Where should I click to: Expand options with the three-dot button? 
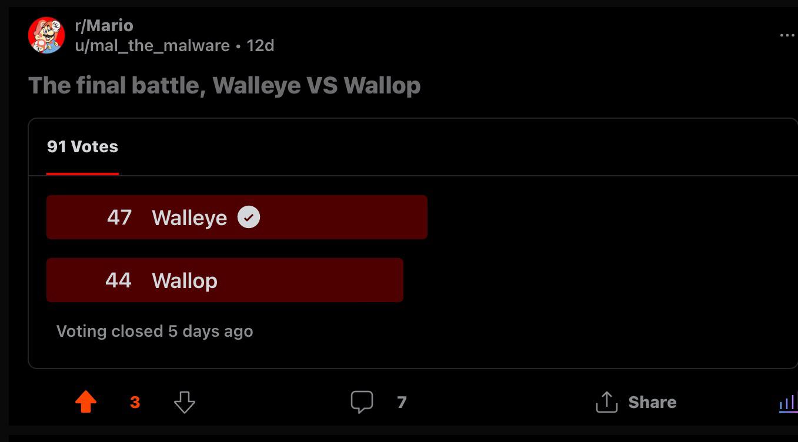click(x=786, y=35)
